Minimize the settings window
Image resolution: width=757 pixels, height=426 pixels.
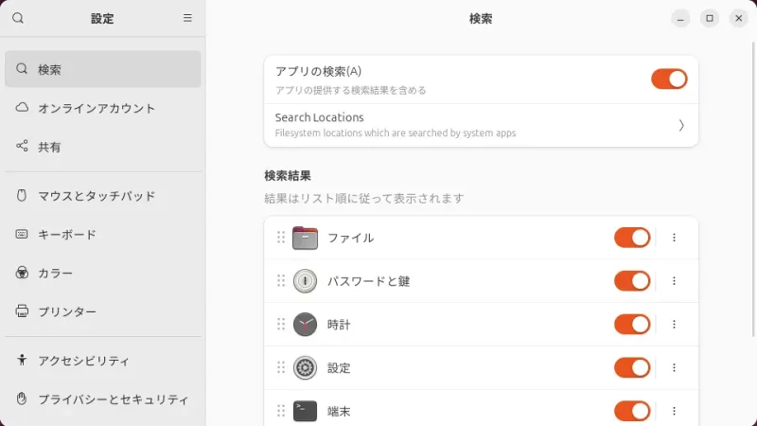[x=680, y=18]
